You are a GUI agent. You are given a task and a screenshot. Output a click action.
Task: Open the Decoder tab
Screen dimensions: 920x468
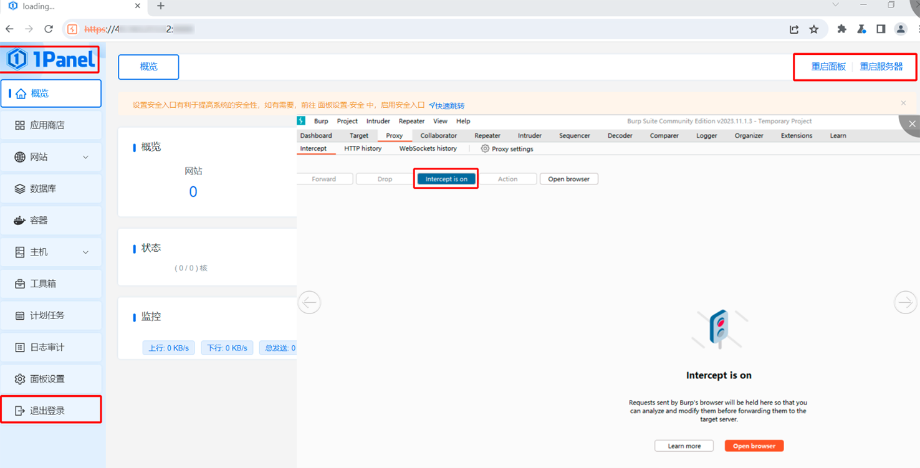point(620,135)
